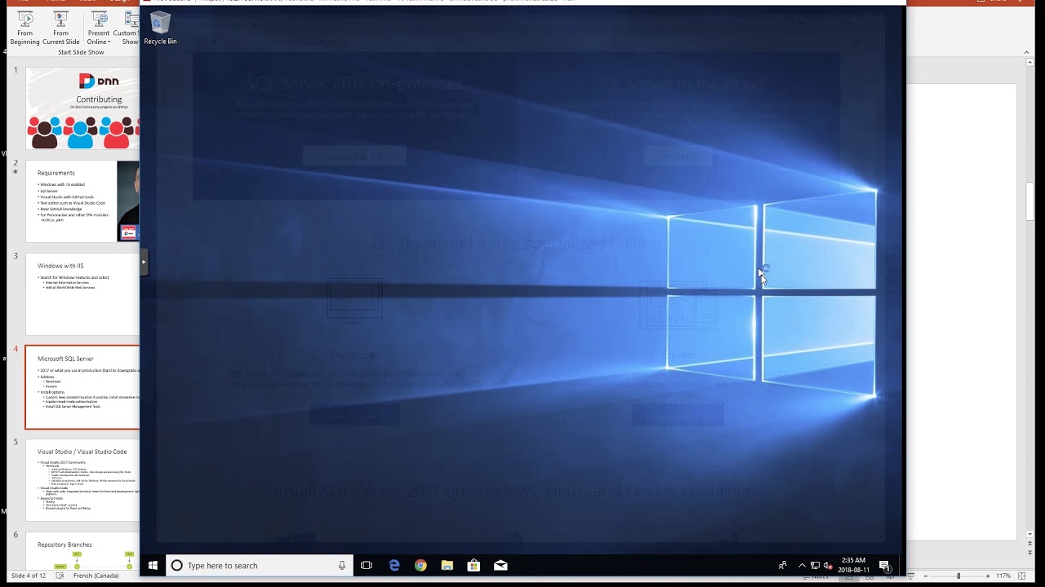Open File Explorer from the taskbar
Viewport: 1045px width, 587px height.
pos(447,565)
